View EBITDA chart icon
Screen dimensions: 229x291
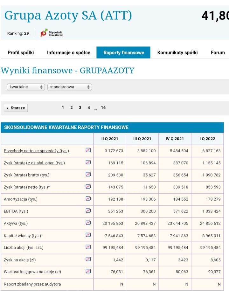pos(88,211)
